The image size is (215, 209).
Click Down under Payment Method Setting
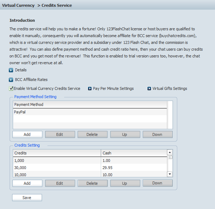click(x=158, y=134)
